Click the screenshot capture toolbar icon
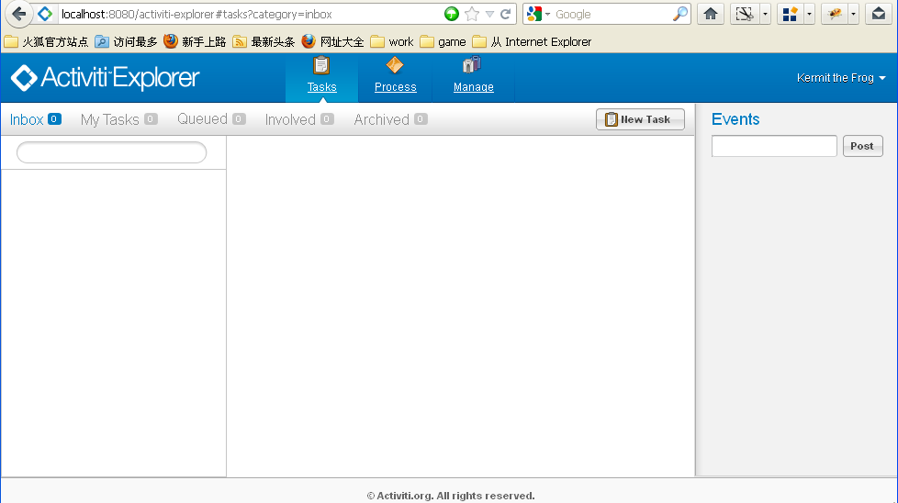This screenshot has height=503, width=898. click(x=745, y=14)
